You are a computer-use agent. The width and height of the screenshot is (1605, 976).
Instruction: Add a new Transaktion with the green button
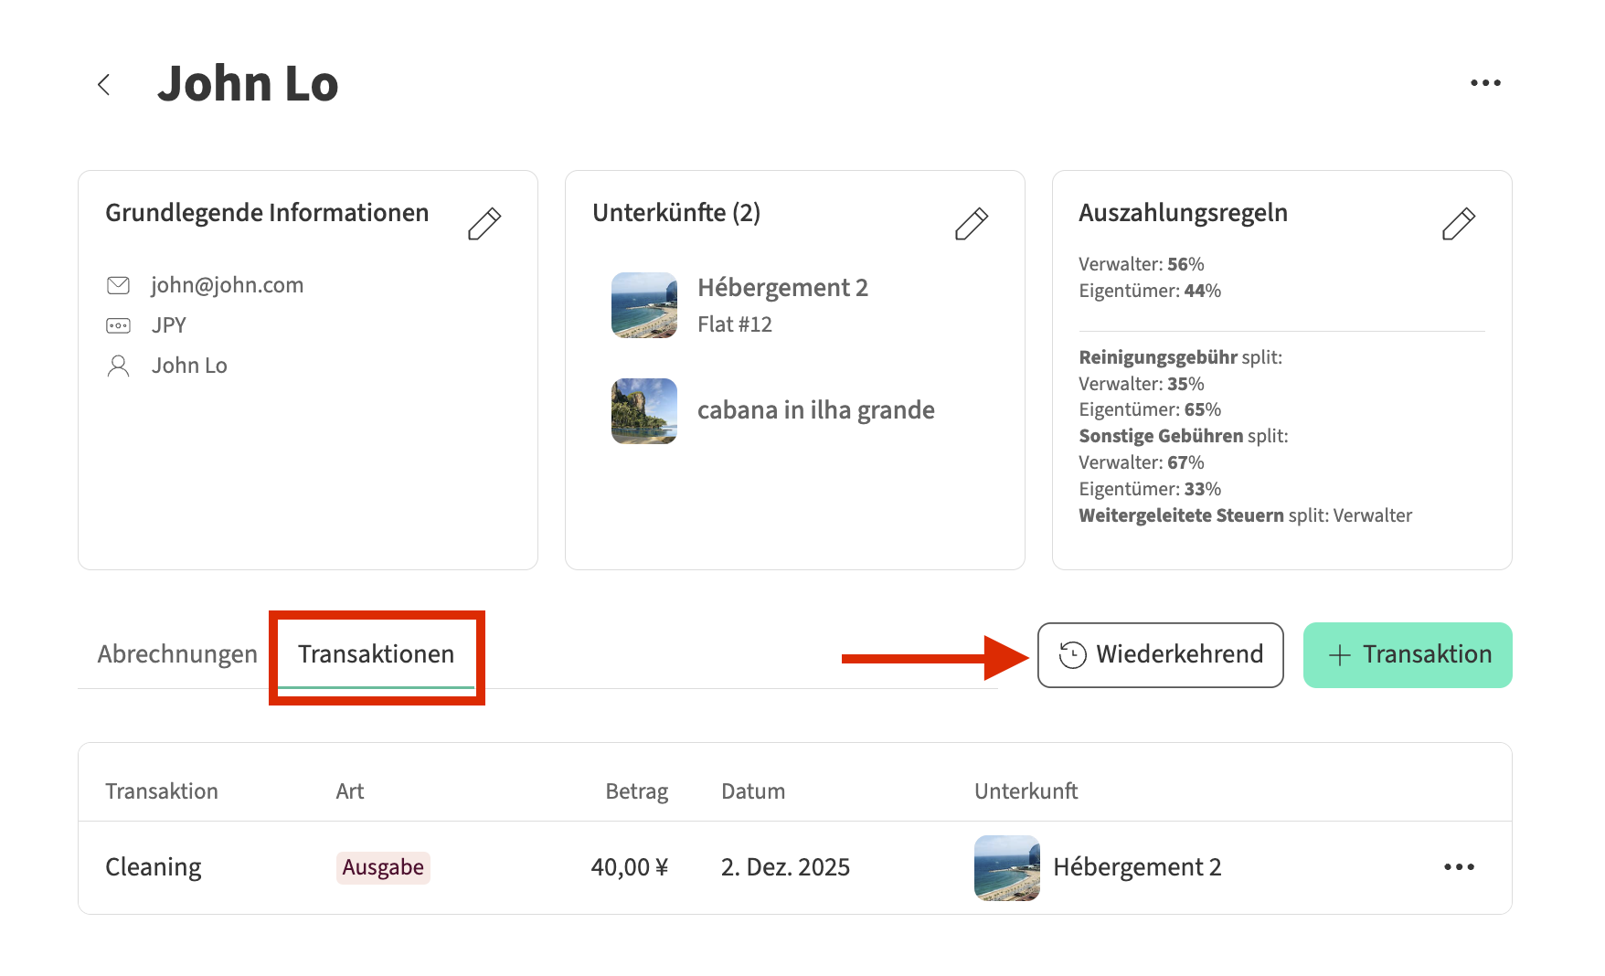[x=1407, y=655]
